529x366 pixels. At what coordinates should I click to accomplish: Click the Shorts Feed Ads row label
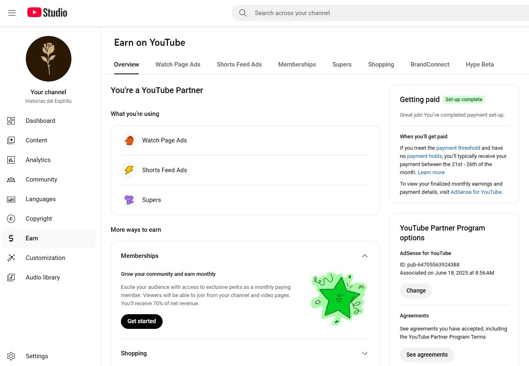point(164,170)
